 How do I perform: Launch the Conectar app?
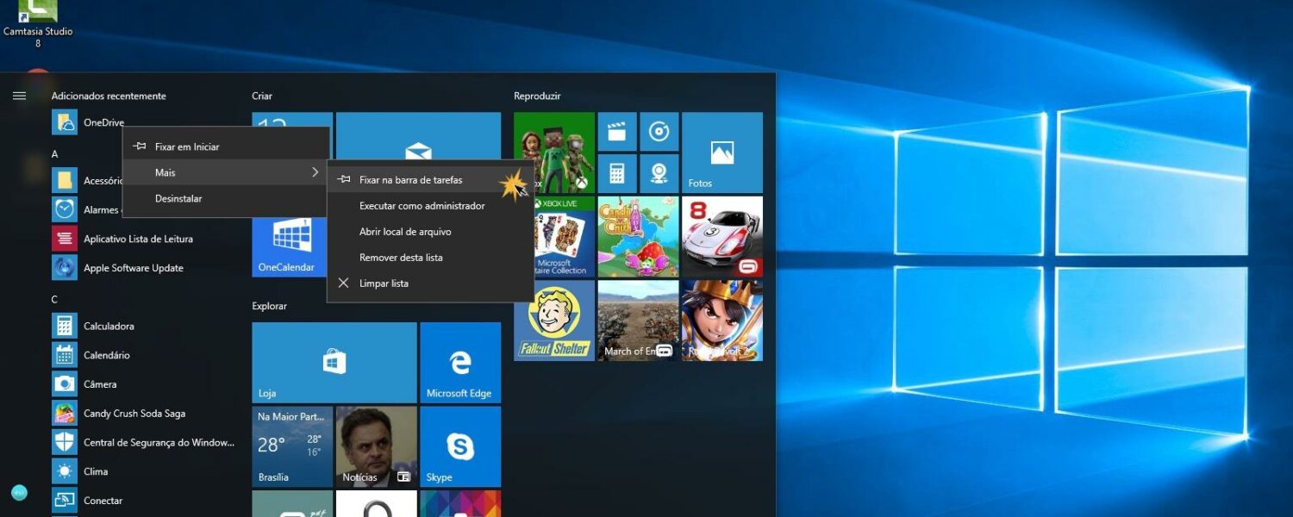click(87, 501)
